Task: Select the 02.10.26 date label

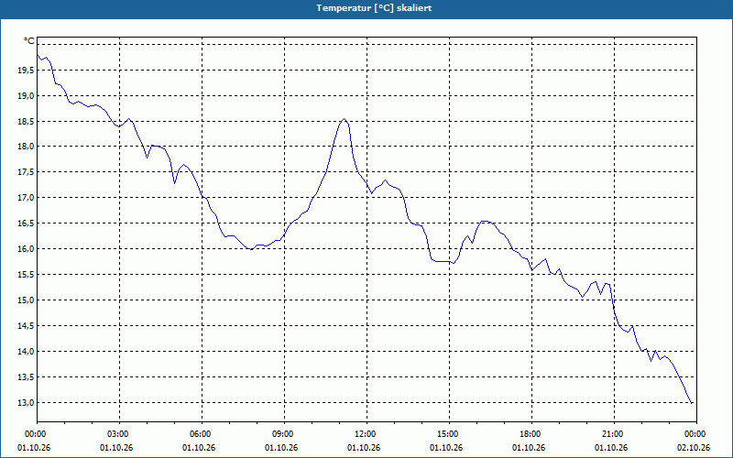Action: (x=694, y=448)
